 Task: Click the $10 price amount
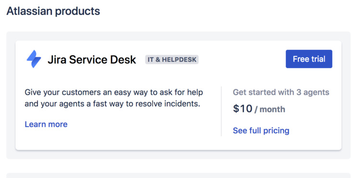[x=243, y=108]
